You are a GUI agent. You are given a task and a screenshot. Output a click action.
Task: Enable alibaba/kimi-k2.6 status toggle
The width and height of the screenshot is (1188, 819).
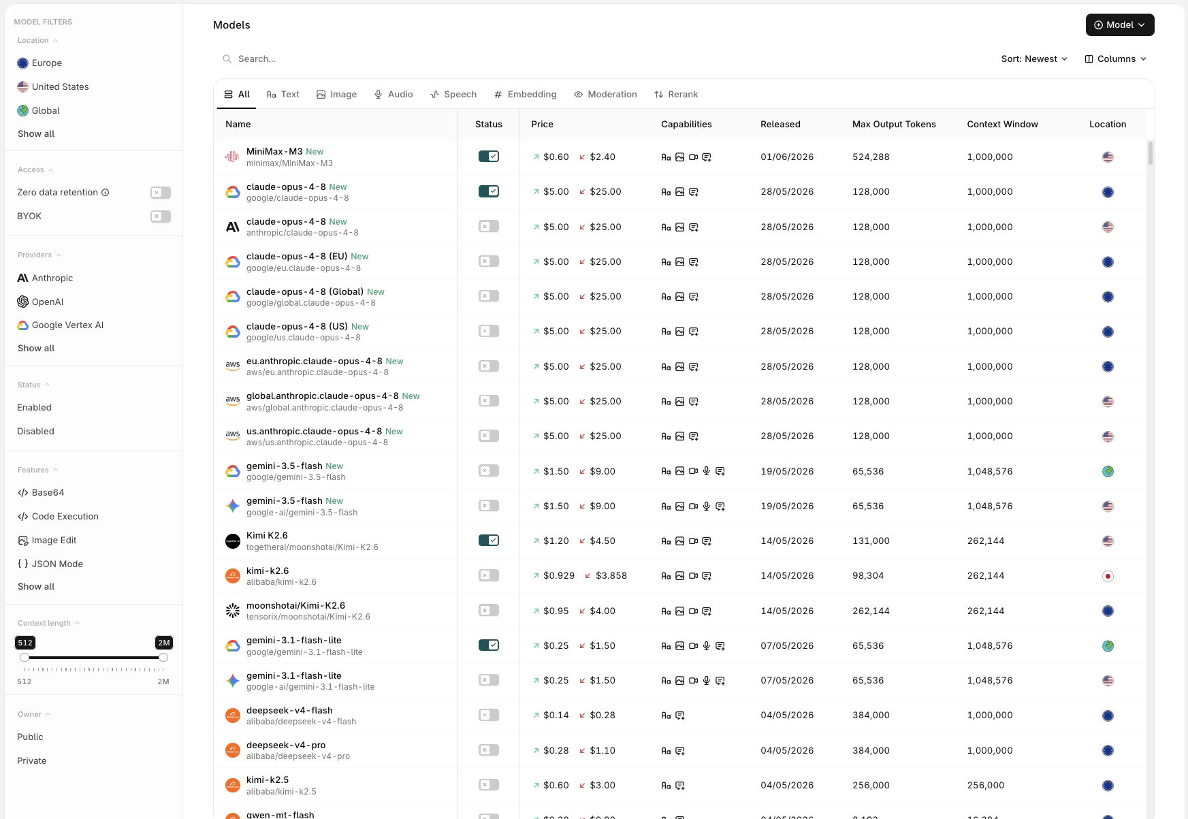(489, 575)
